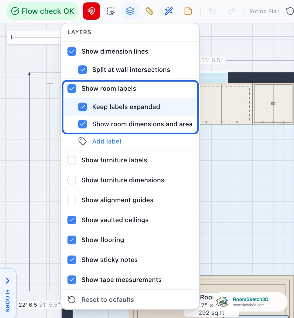Click the Flow check OK checkmark icon
The image size is (294, 318).
tap(15, 11)
